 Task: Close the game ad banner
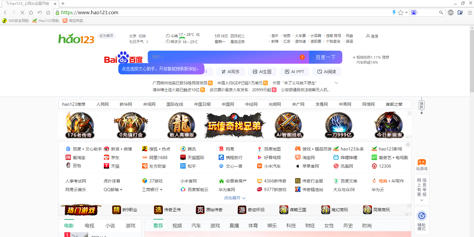[410, 113]
